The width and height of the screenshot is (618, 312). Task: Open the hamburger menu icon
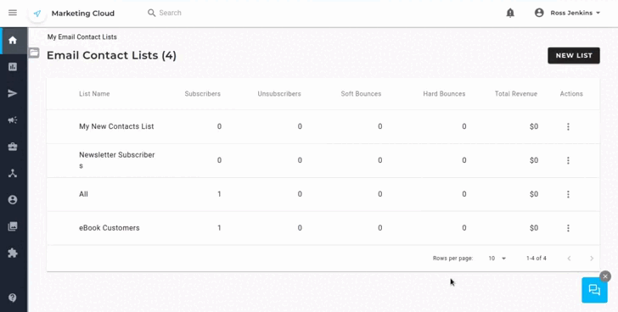(x=13, y=13)
